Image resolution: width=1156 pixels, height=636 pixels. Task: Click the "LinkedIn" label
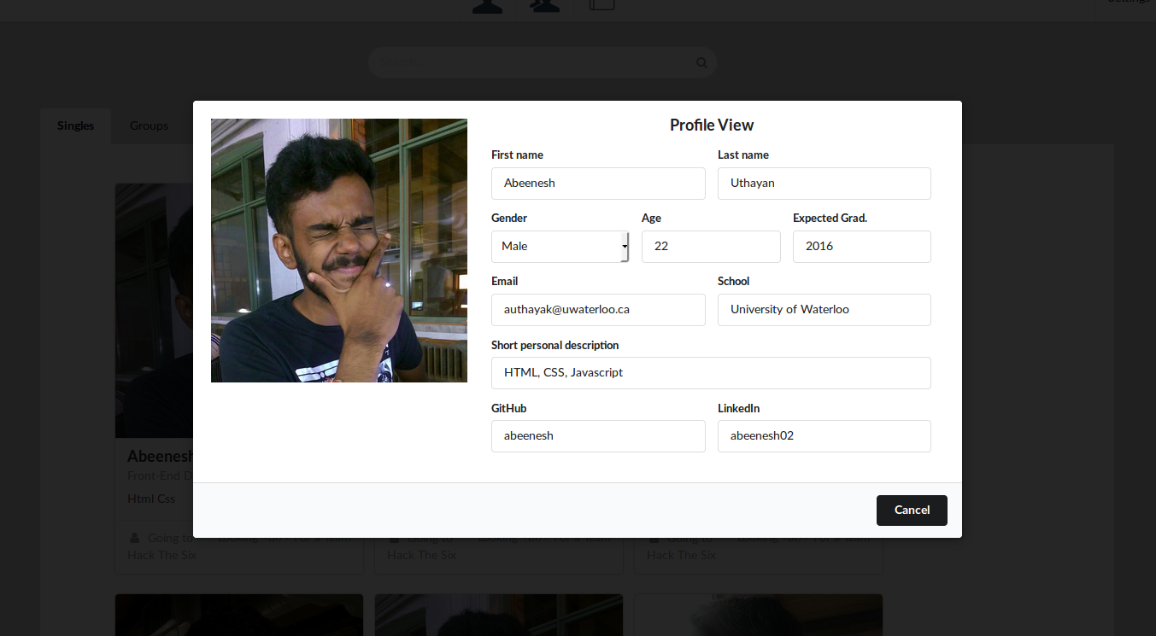738,408
